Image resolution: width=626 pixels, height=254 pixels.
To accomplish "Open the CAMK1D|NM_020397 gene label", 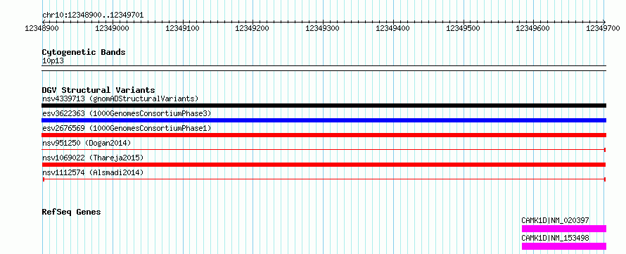I will coord(556,220).
